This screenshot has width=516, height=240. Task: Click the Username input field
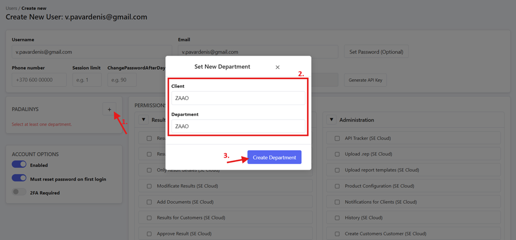pos(92,52)
